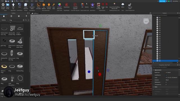
Task: Toggle the CastShadow checkbox
Action: [x=166, y=75]
